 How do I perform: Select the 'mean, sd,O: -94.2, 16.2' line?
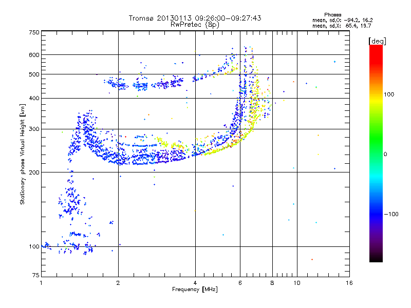[x=342, y=20]
